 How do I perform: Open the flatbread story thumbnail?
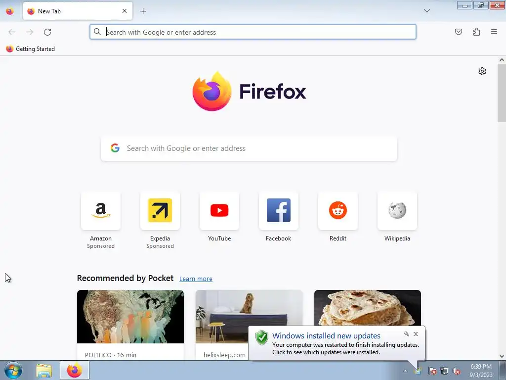click(367, 308)
